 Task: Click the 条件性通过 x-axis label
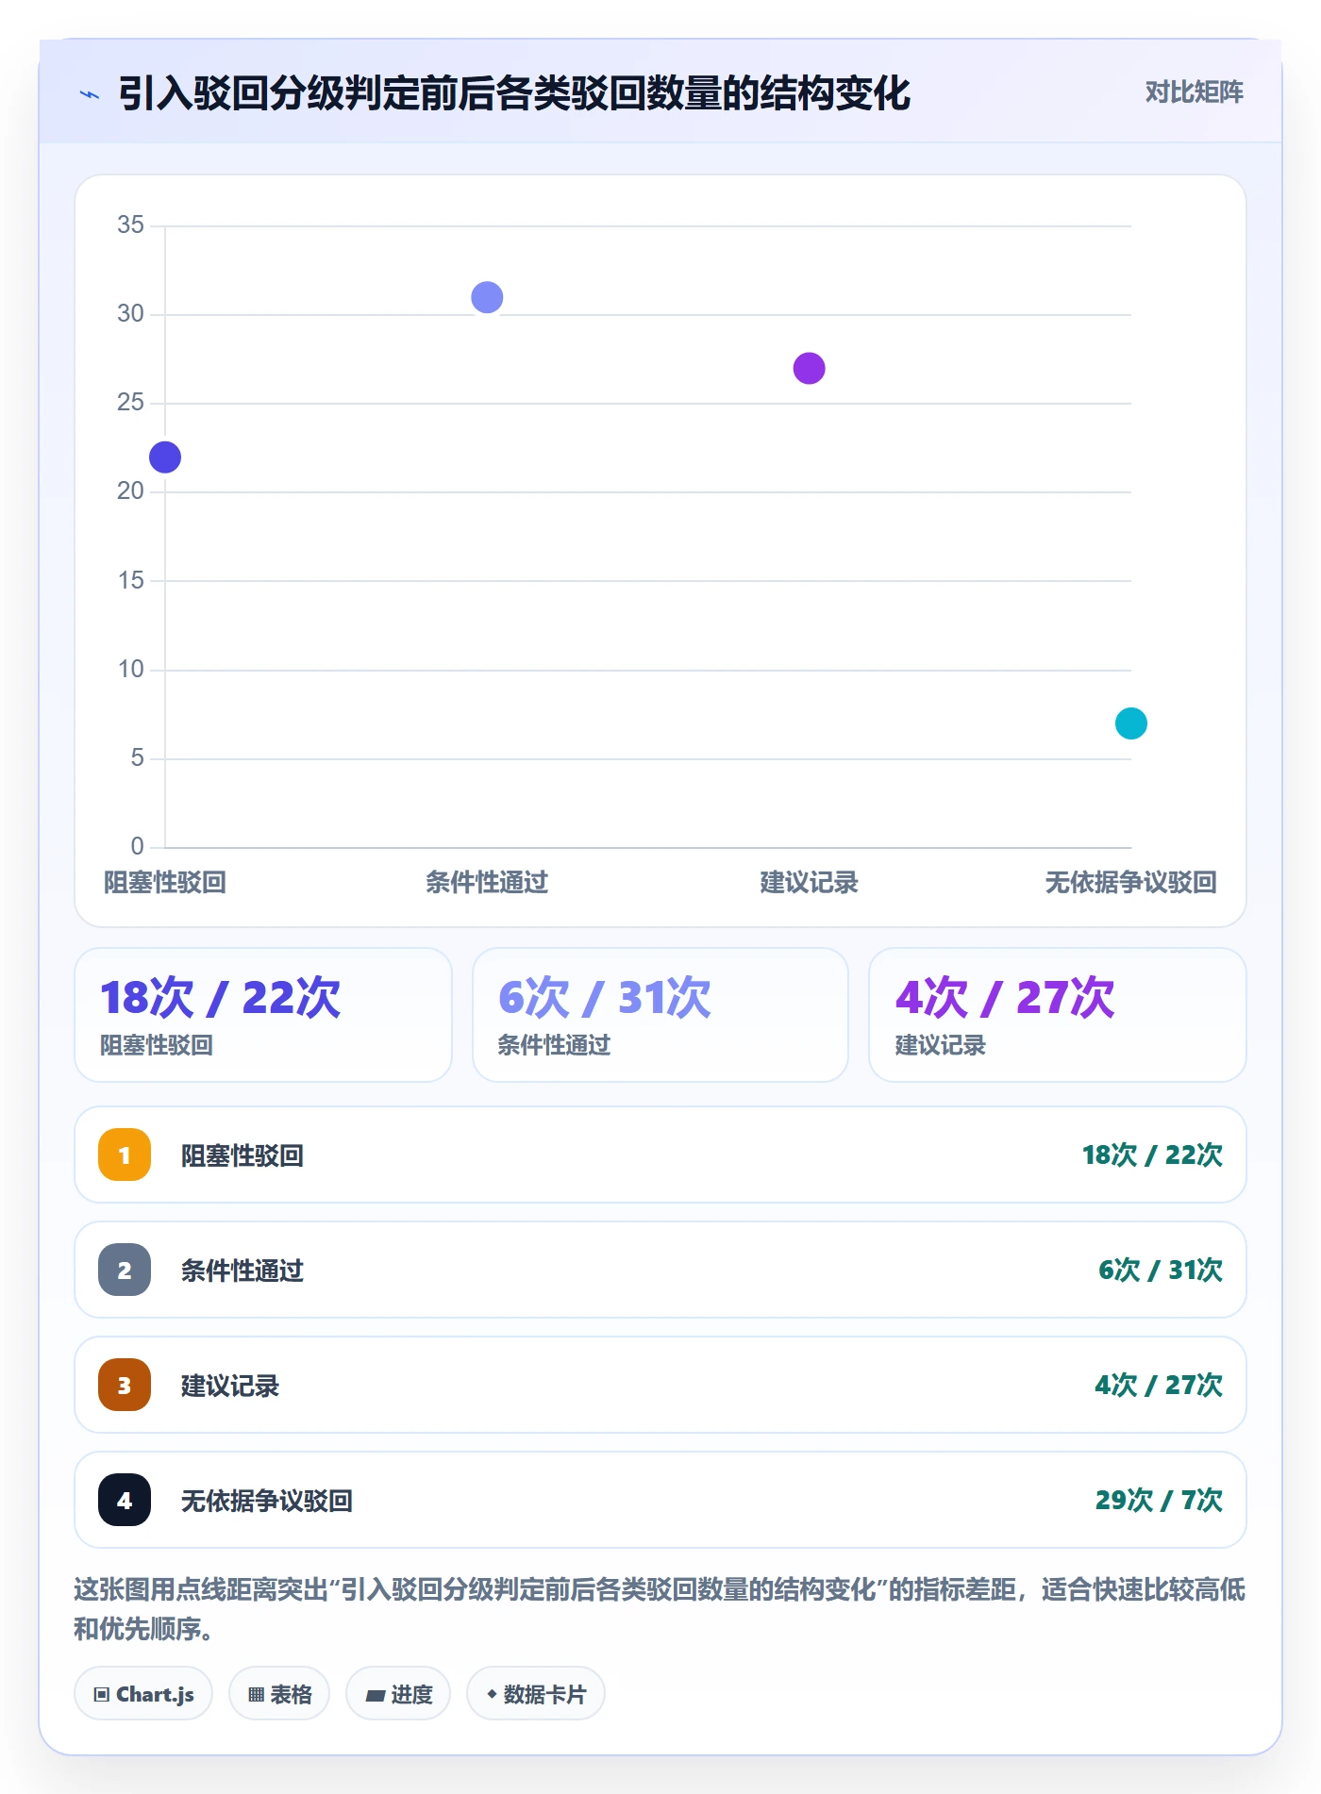coord(487,883)
